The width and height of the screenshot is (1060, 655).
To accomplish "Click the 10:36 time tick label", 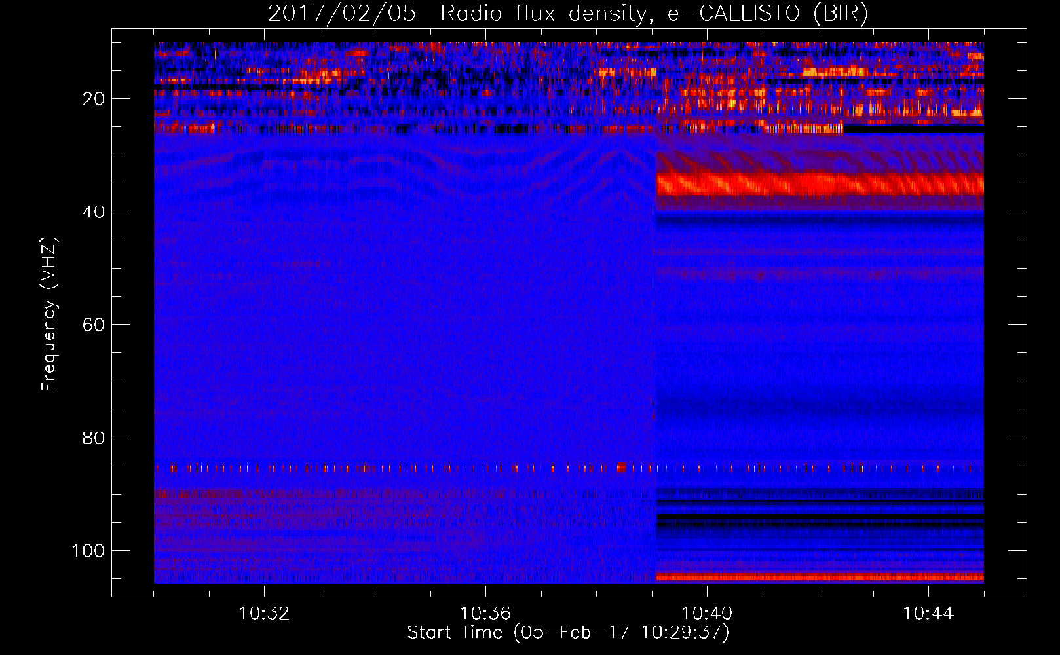I will pyautogui.click(x=485, y=613).
